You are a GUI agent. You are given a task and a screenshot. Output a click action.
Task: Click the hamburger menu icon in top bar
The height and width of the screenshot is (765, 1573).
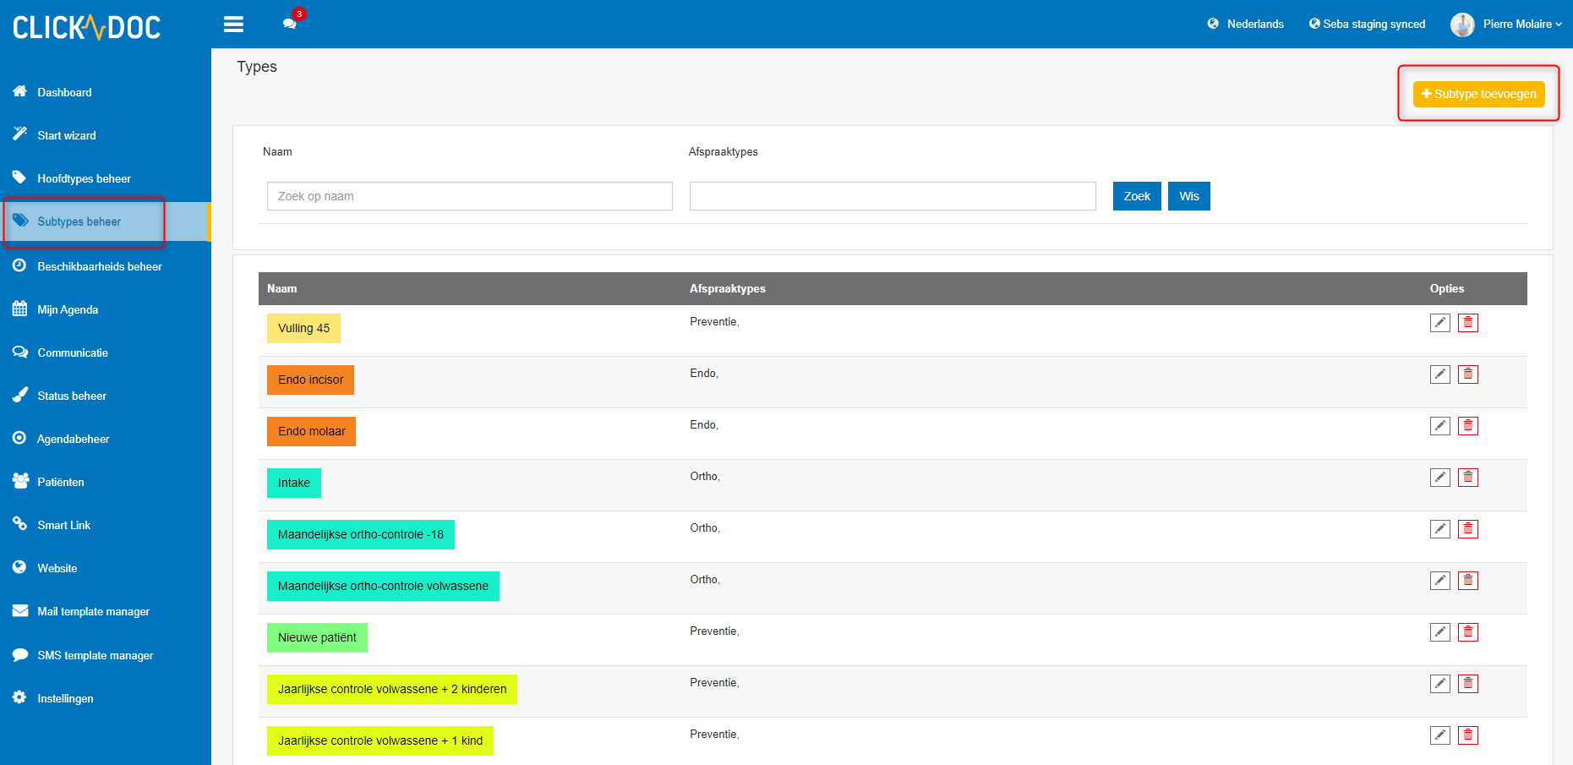233,23
